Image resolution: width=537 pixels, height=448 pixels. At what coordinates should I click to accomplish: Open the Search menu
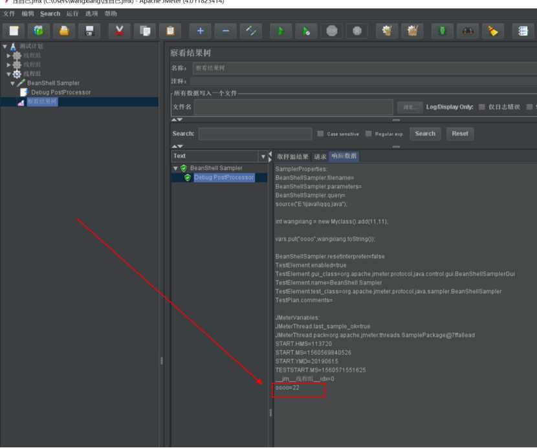pos(50,14)
